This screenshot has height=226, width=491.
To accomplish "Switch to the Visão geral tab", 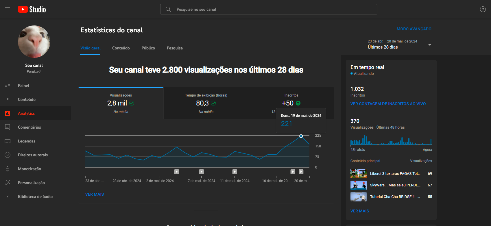I will click(91, 48).
